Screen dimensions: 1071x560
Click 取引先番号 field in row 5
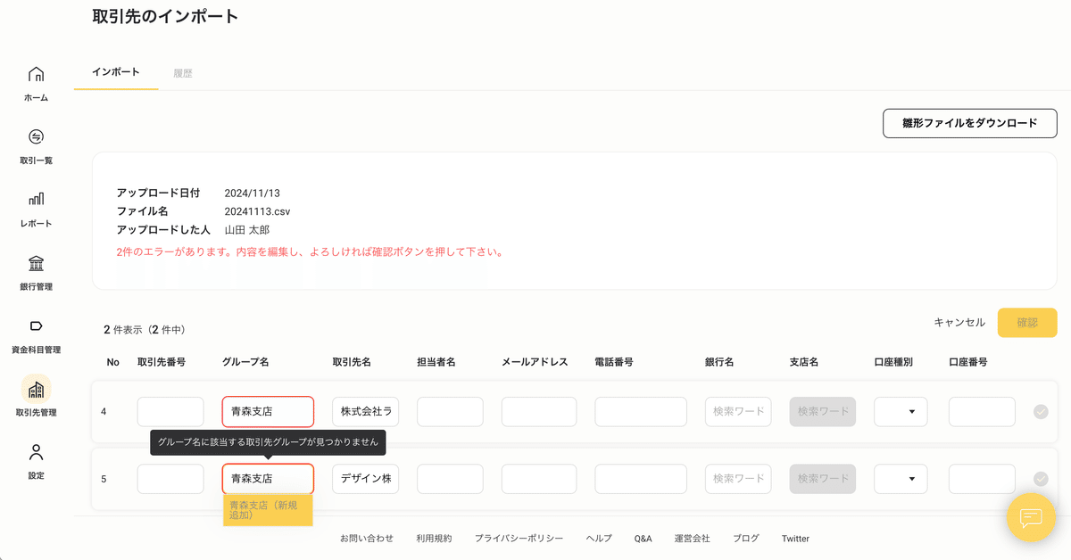coord(170,479)
